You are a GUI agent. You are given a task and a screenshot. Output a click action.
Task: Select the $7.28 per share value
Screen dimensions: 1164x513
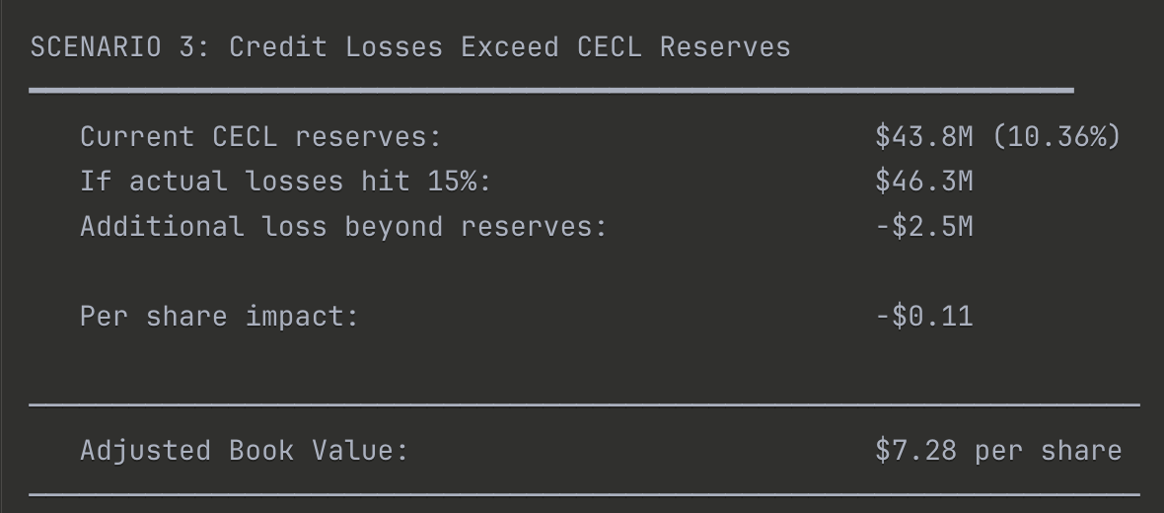[997, 451]
